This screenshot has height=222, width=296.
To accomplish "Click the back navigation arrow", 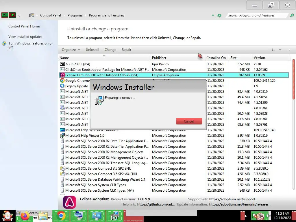I will coord(5,15).
